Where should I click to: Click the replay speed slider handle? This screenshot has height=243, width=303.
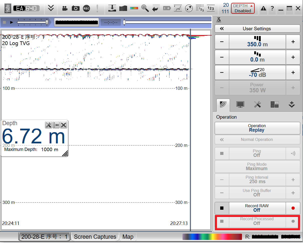coord(47,22)
